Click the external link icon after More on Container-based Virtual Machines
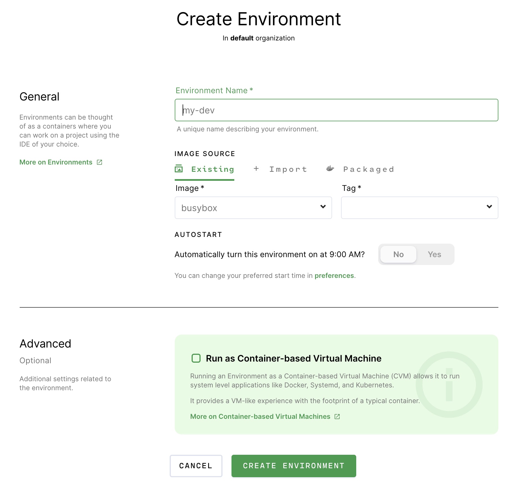The height and width of the screenshot is (489, 520). 337,417
